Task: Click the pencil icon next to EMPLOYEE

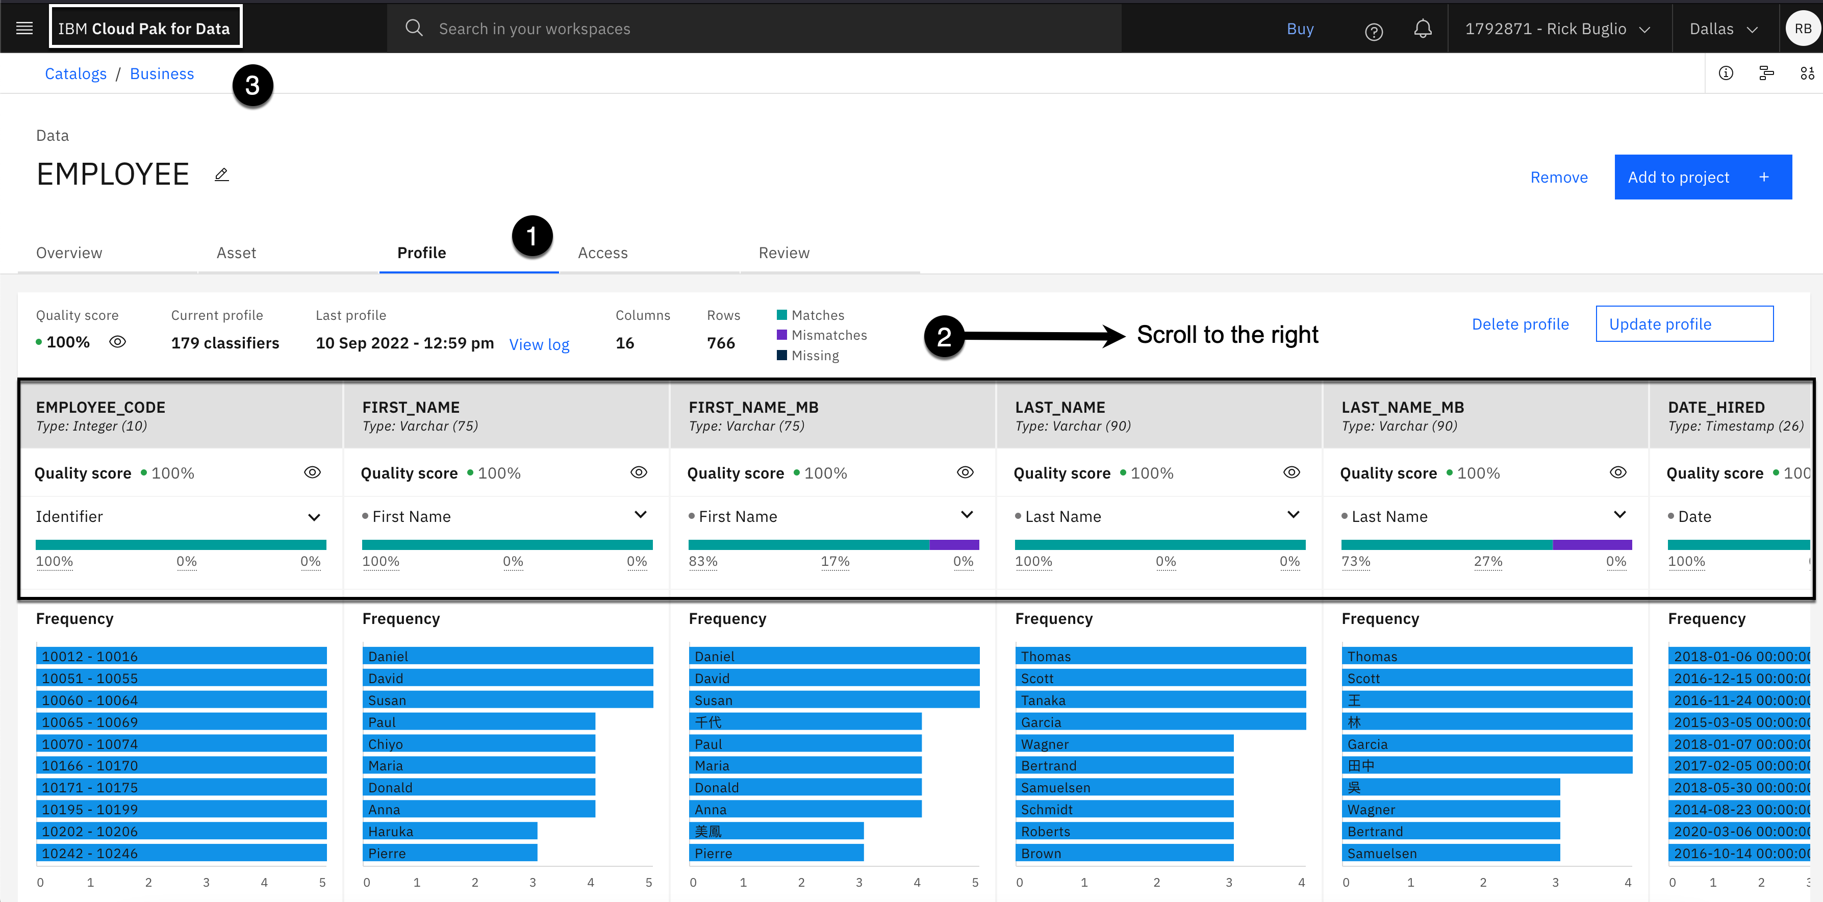Action: [x=221, y=175]
